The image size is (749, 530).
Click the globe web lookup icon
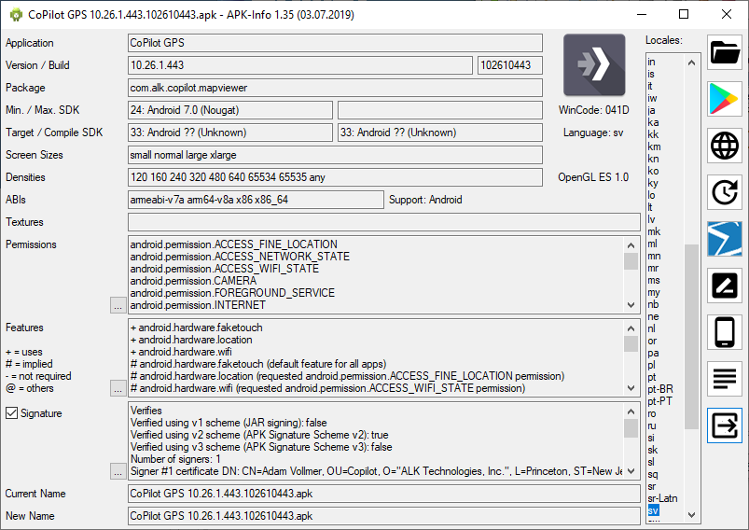coord(725,146)
